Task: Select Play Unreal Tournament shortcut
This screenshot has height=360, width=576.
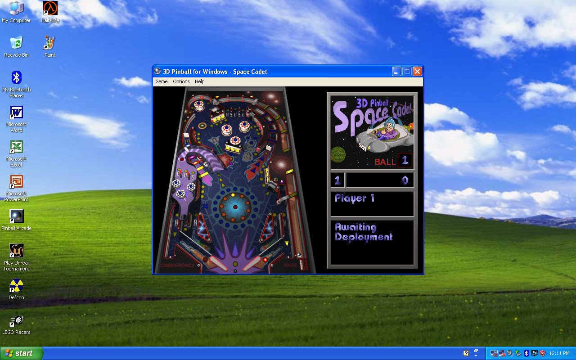Action: [x=16, y=257]
